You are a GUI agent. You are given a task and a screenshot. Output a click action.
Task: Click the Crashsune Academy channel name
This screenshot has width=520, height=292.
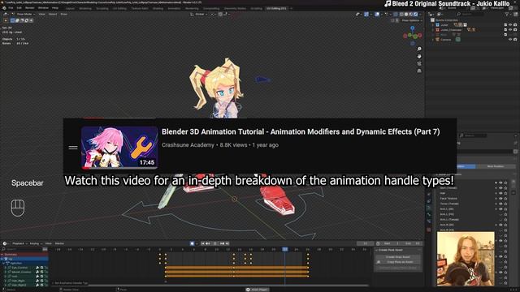tap(188, 145)
